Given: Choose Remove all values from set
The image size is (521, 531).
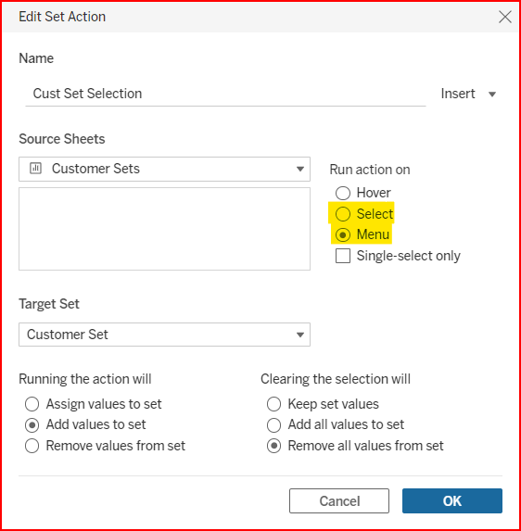Looking at the screenshot, I should pyautogui.click(x=273, y=446).
